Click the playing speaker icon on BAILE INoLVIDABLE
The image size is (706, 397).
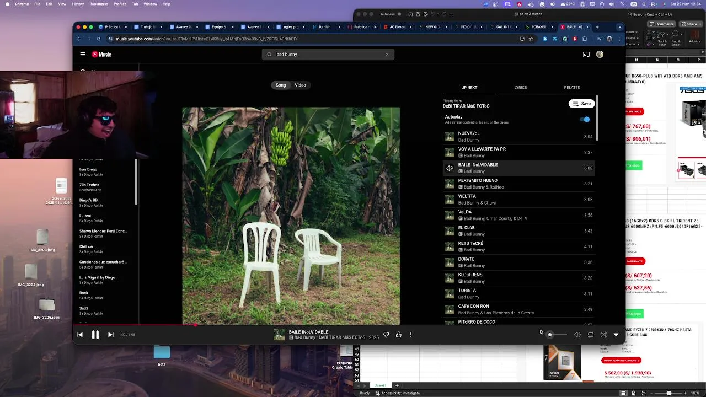point(450,168)
